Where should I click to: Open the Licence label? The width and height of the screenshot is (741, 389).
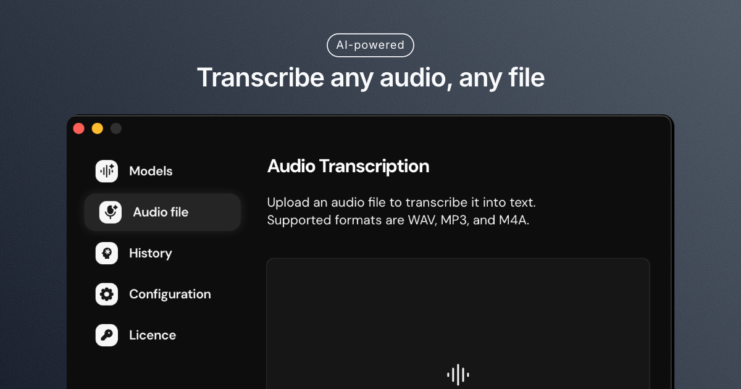[153, 335]
